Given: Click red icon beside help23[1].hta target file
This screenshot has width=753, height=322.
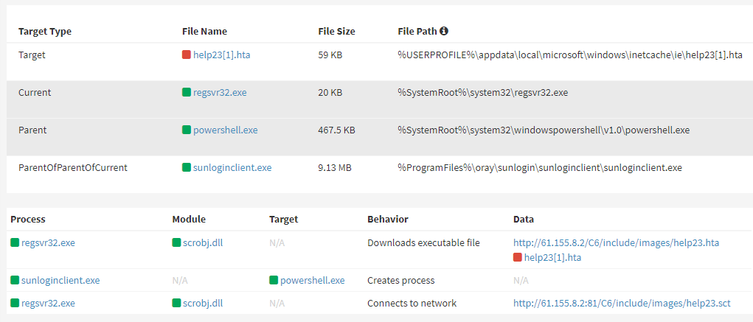Looking at the screenshot, I should coord(187,55).
